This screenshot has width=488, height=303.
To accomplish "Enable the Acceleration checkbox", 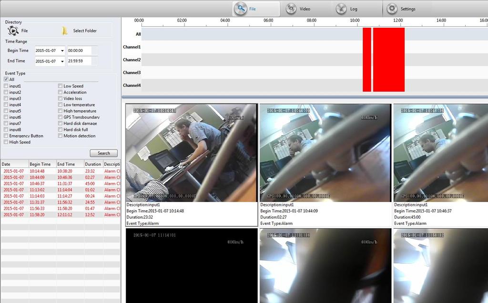I will pos(60,92).
